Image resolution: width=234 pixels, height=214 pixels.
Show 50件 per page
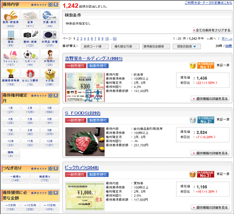click(229, 46)
